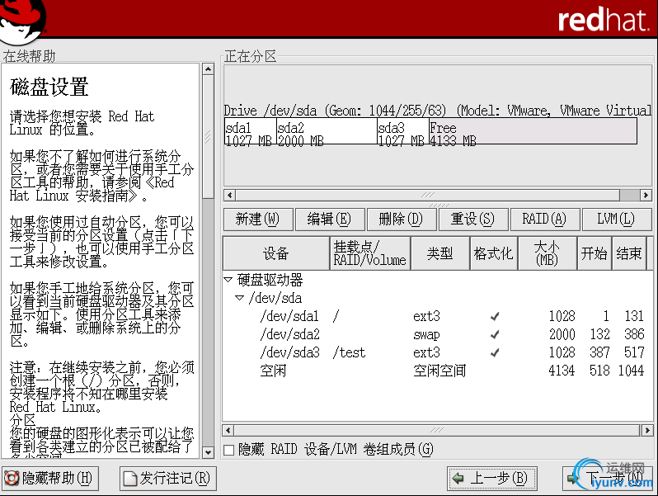The image size is (658, 496).
Task: Select the 空闲 free space row
Action: click(437, 371)
